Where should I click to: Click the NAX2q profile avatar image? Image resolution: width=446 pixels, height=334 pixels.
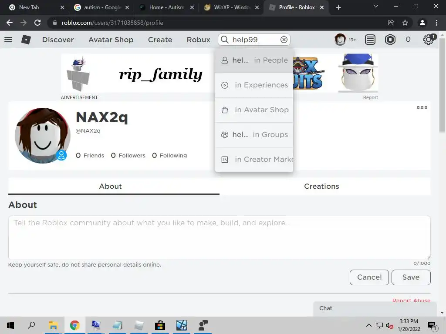tap(43, 136)
